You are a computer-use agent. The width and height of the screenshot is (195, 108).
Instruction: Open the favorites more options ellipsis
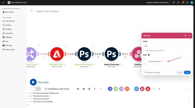(153, 89)
